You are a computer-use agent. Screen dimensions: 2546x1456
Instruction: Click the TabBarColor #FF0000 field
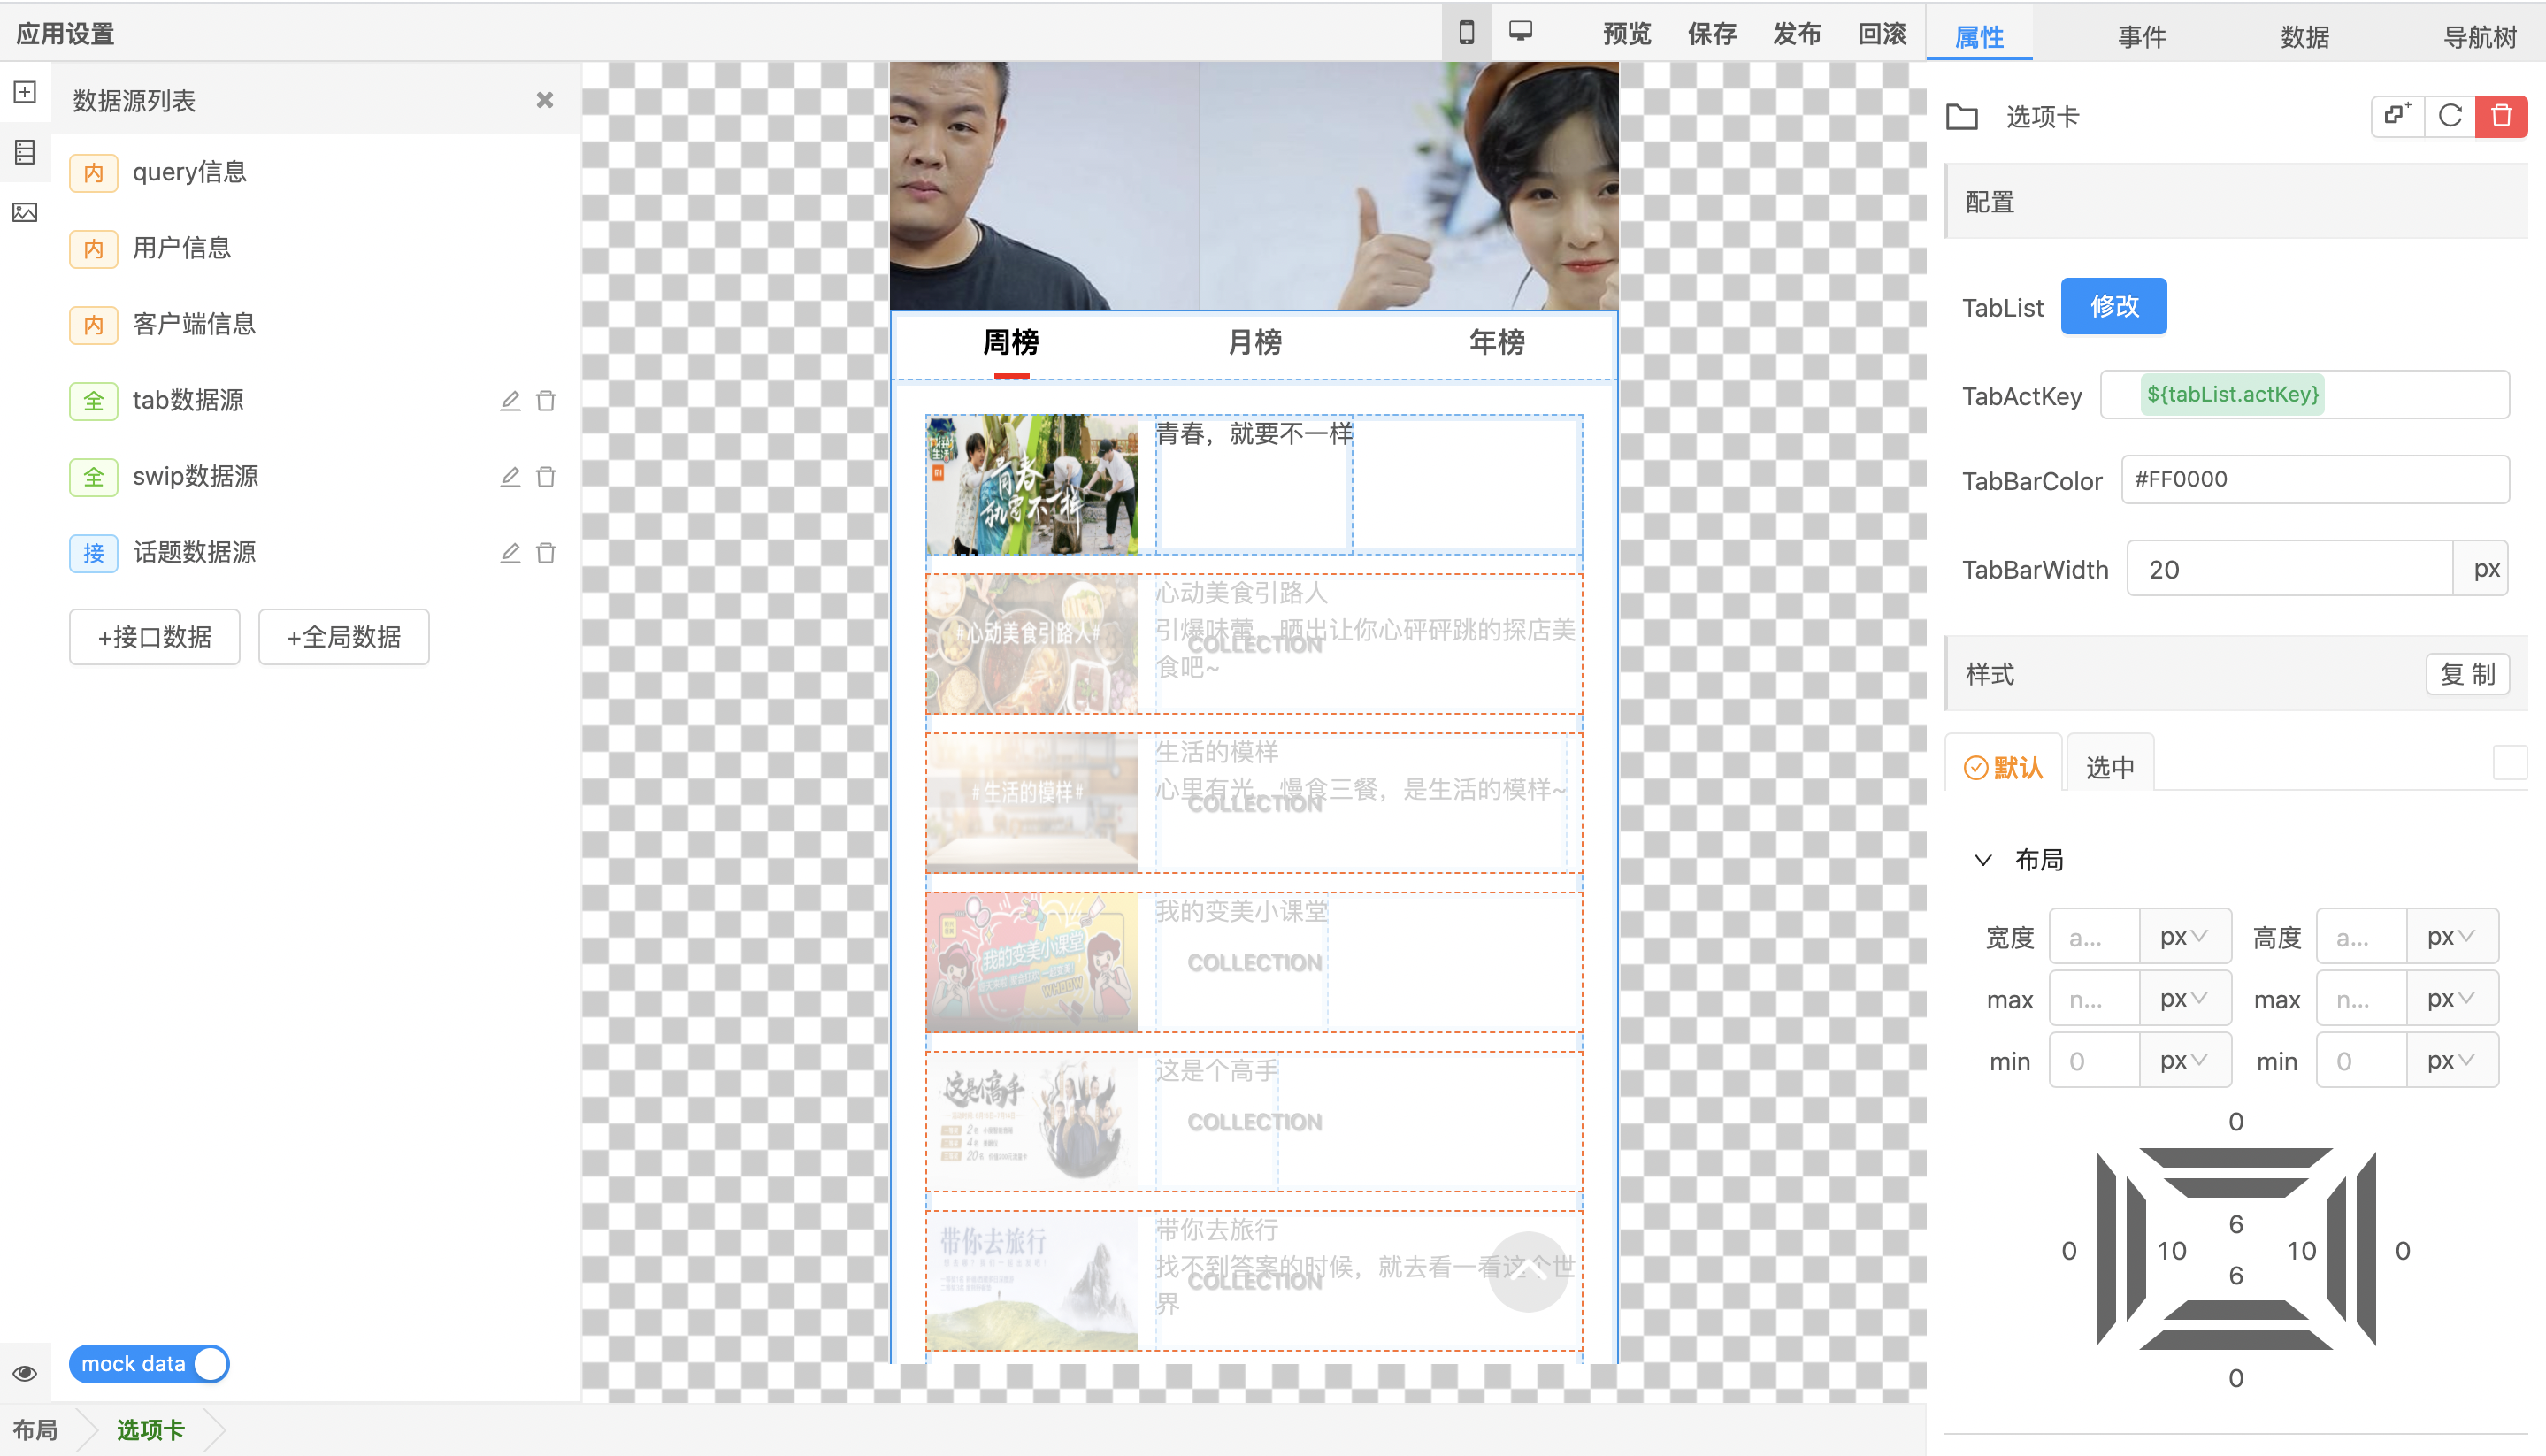tap(2314, 480)
